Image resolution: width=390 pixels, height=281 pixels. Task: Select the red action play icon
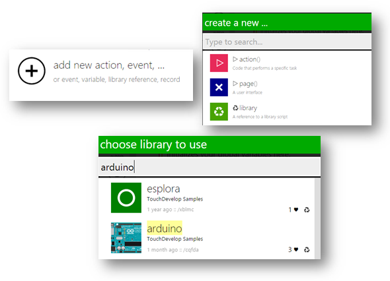pyautogui.click(x=219, y=63)
